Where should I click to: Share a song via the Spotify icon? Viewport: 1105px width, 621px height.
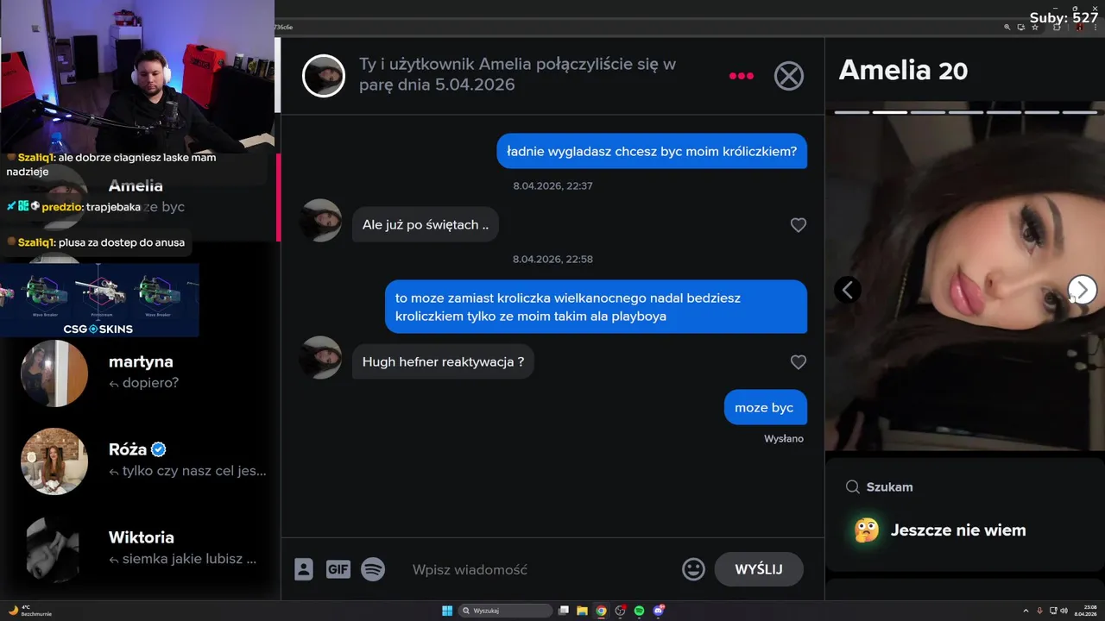click(x=373, y=569)
